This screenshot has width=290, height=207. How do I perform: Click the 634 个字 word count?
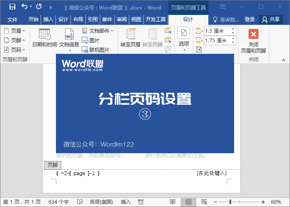(x=58, y=202)
